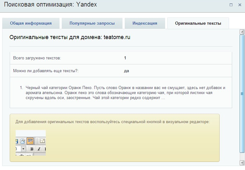This screenshot has height=170, width=245.
Task: Click heading 'Оригинальные тексты для домена: teatome.ru'
Action: click(x=70, y=37)
